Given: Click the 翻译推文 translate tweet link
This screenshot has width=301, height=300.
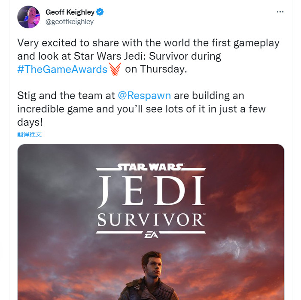Looking at the screenshot, I should [x=30, y=134].
